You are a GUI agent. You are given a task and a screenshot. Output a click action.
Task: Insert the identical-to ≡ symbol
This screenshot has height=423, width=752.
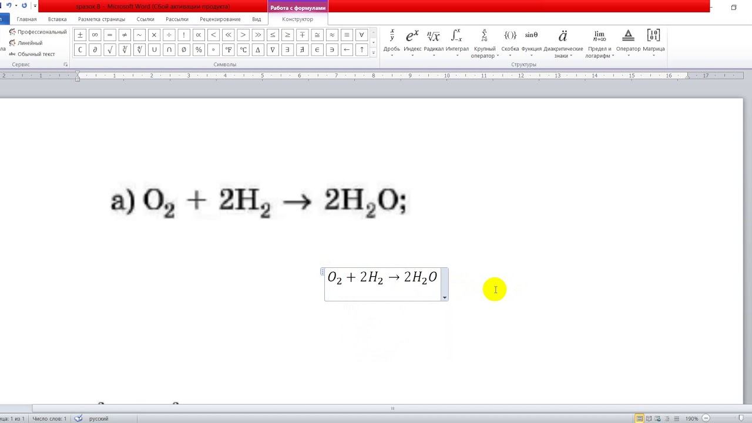click(x=347, y=35)
